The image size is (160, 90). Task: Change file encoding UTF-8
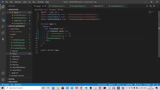pos(118,84)
